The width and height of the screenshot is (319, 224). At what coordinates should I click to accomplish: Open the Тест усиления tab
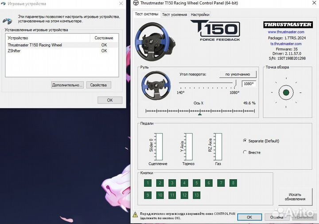pos(175,15)
